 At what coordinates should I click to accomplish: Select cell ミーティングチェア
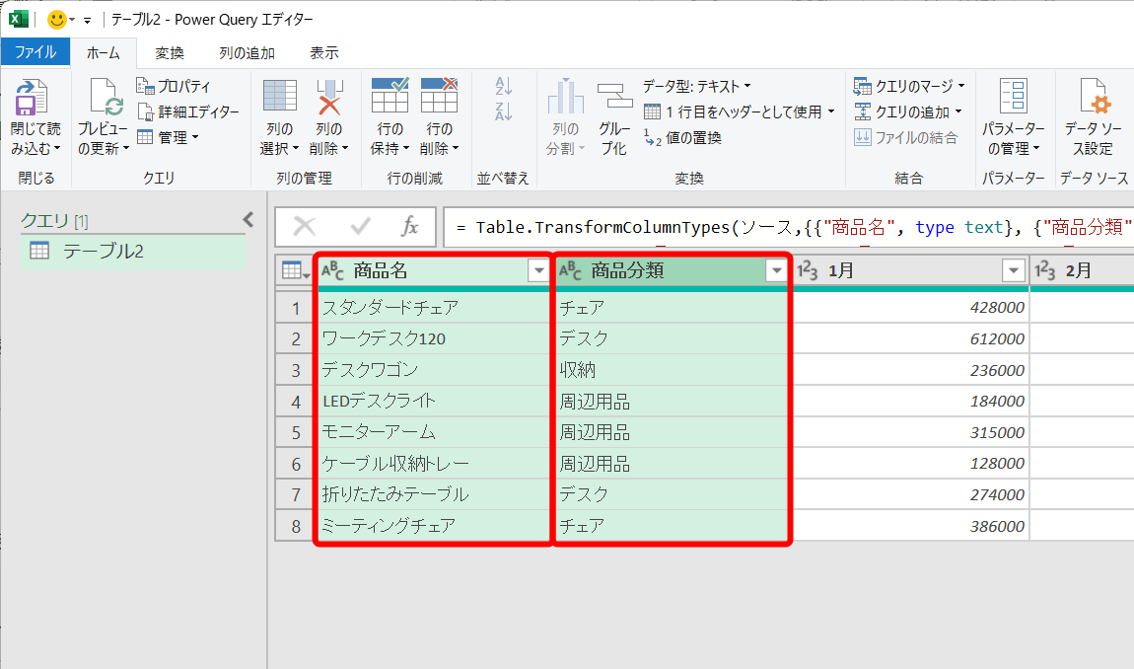pos(434,526)
